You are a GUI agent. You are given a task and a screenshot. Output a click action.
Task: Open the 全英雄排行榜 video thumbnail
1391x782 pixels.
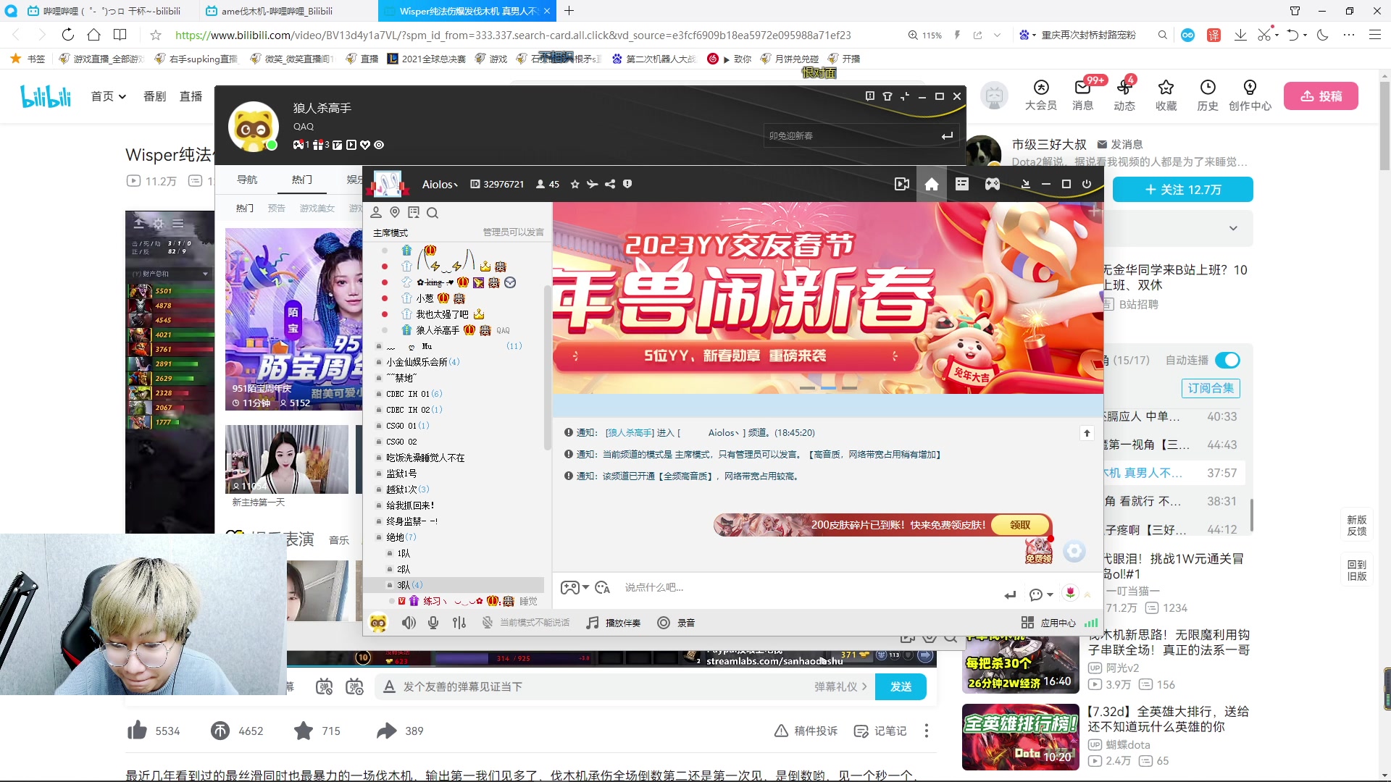click(x=1020, y=737)
